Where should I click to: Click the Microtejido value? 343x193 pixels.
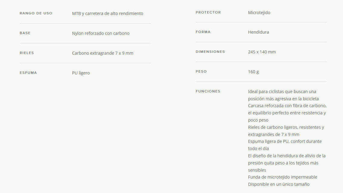(x=259, y=13)
